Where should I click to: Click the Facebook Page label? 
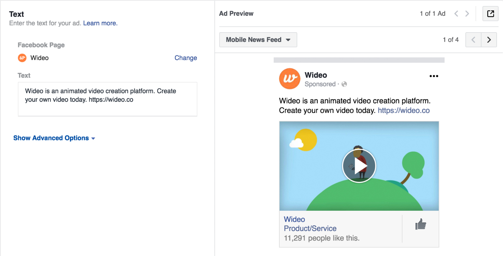point(41,45)
